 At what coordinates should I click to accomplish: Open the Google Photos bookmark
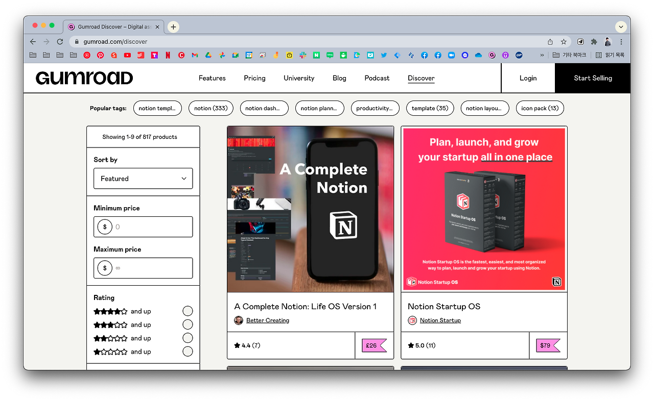coord(222,55)
